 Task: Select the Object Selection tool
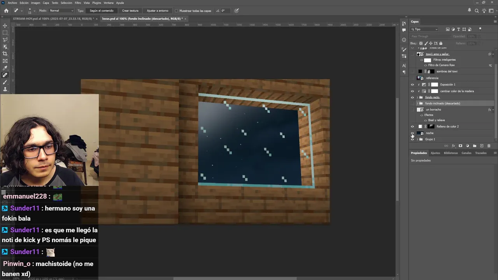tap(5, 47)
